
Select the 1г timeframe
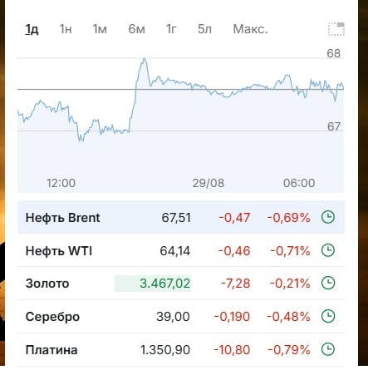(171, 29)
